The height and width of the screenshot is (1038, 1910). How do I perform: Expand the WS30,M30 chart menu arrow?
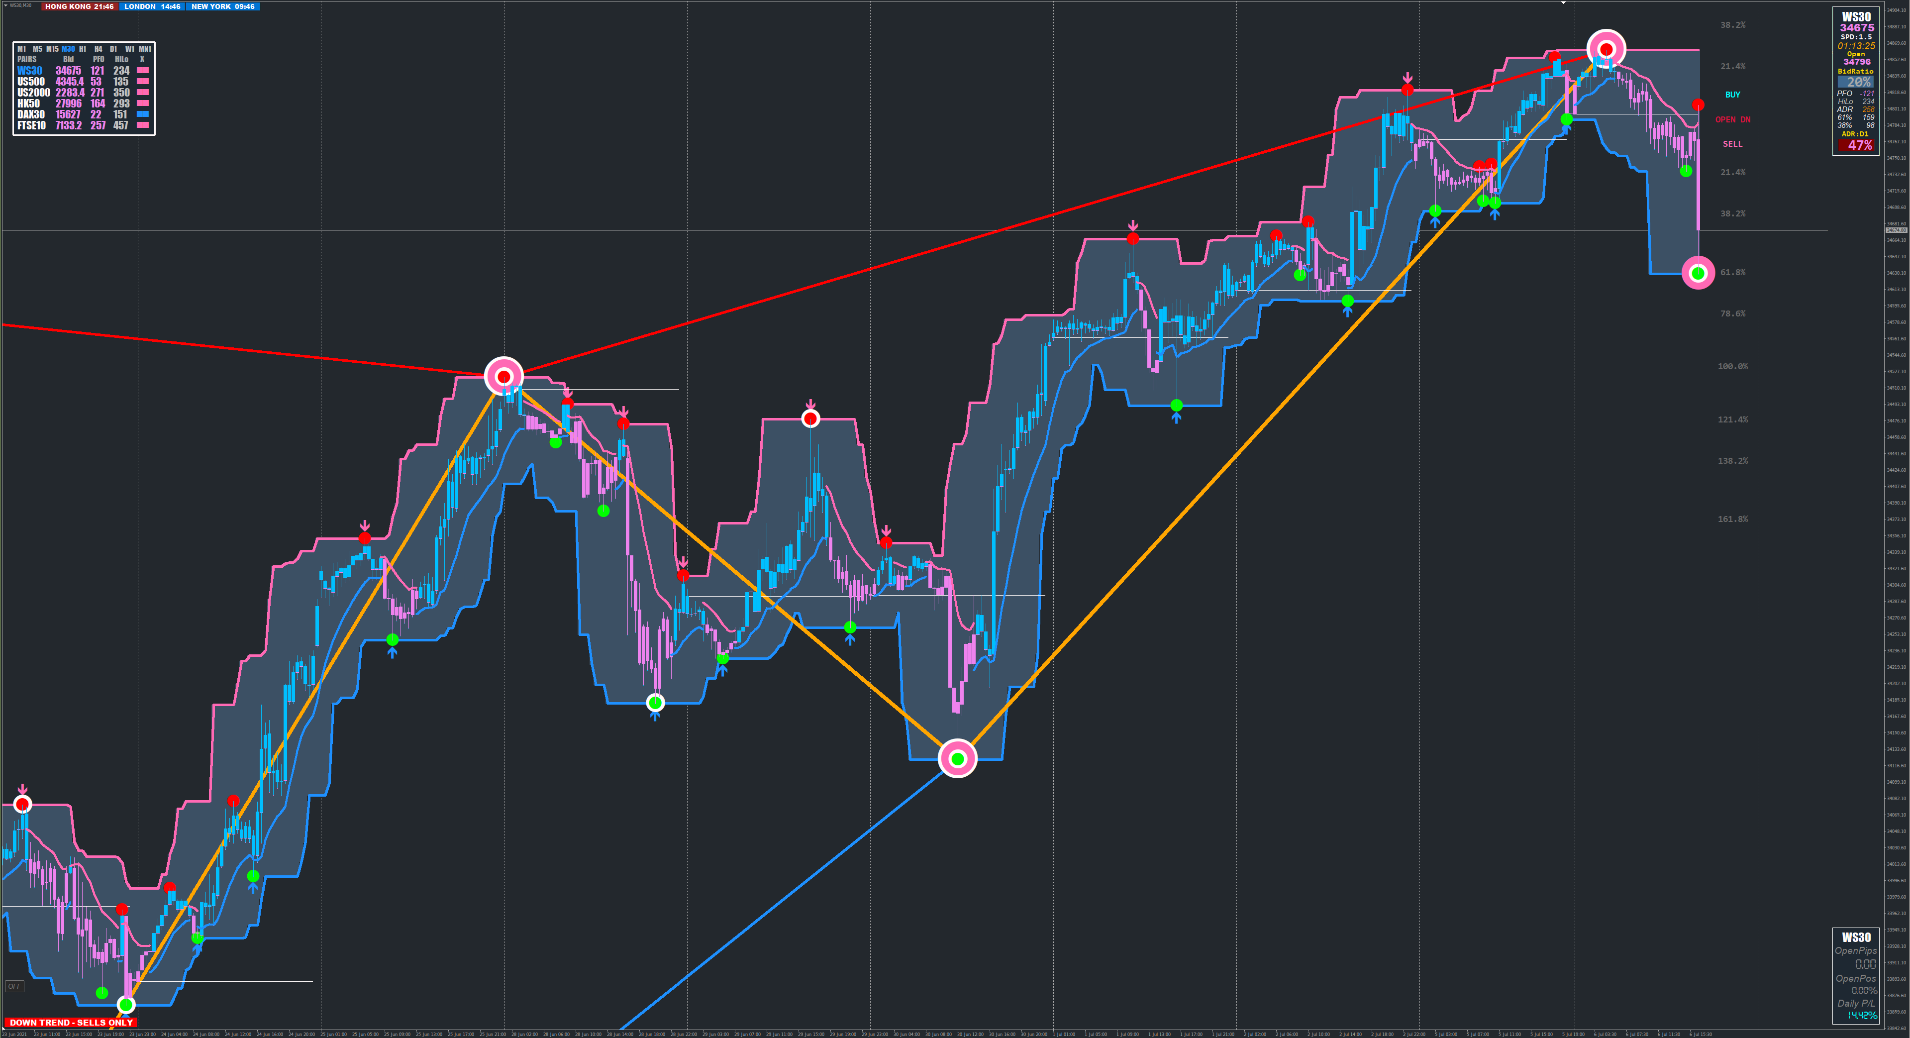coord(6,5)
